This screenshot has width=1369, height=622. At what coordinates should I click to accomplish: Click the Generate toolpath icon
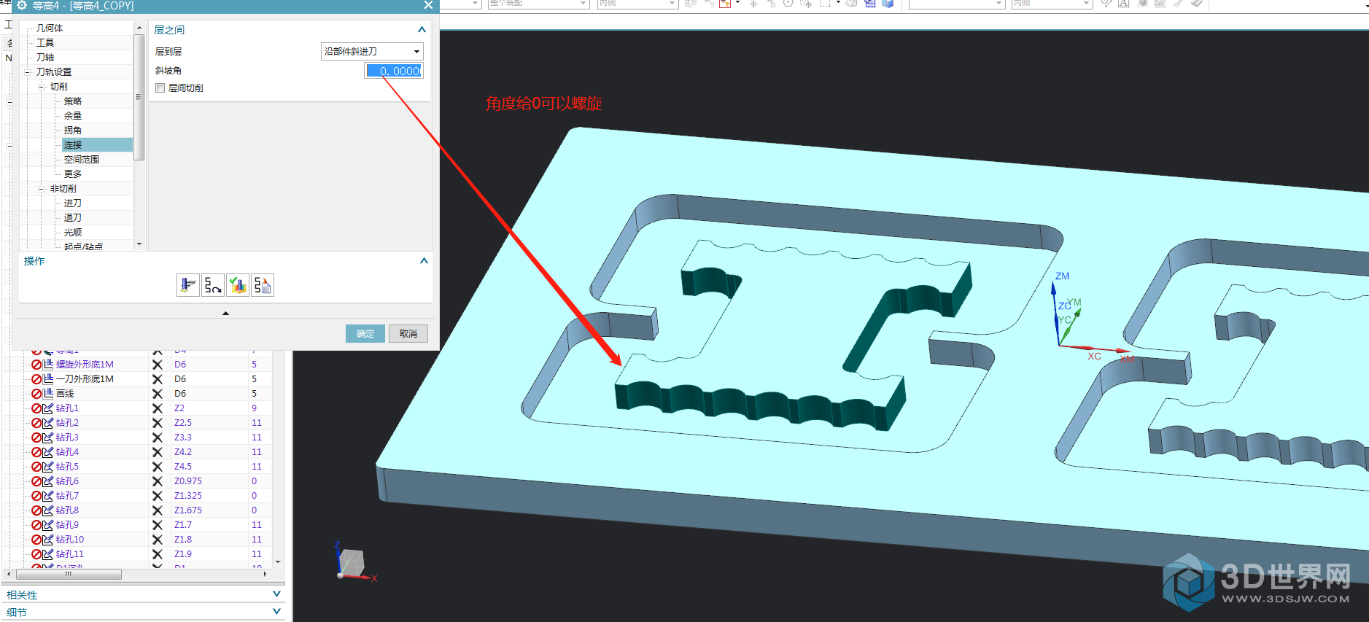[x=187, y=285]
